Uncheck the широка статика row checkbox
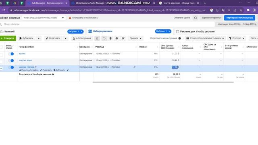Screen dimensions: 258x145 pos(1,68)
